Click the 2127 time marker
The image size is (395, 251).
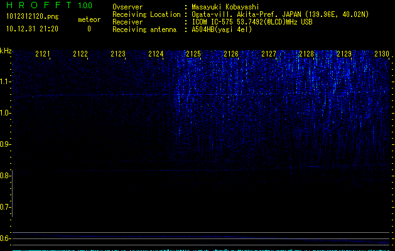pyautogui.click(x=269, y=54)
